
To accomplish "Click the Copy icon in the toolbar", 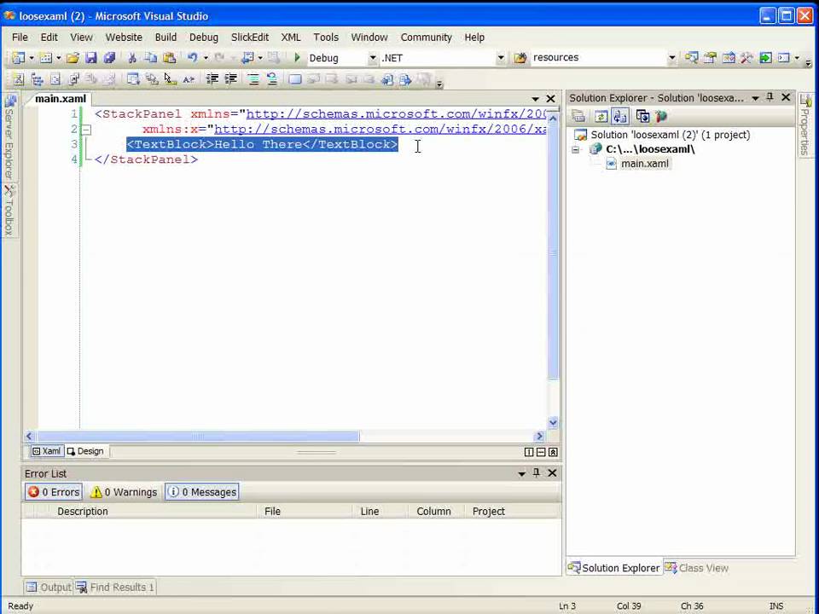I will tap(150, 58).
